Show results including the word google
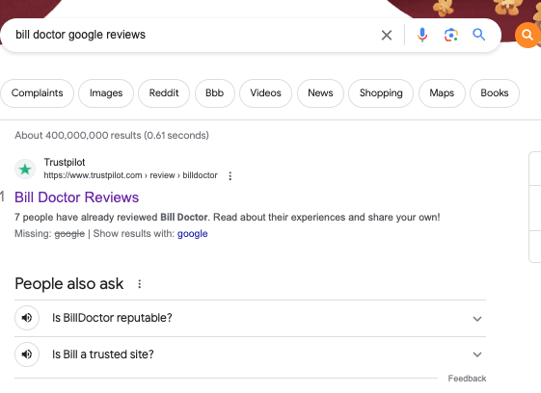This screenshot has width=541, height=393. 192,234
